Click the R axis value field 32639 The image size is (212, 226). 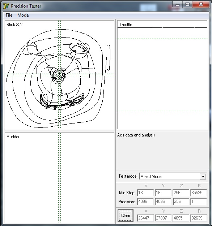[199, 218]
